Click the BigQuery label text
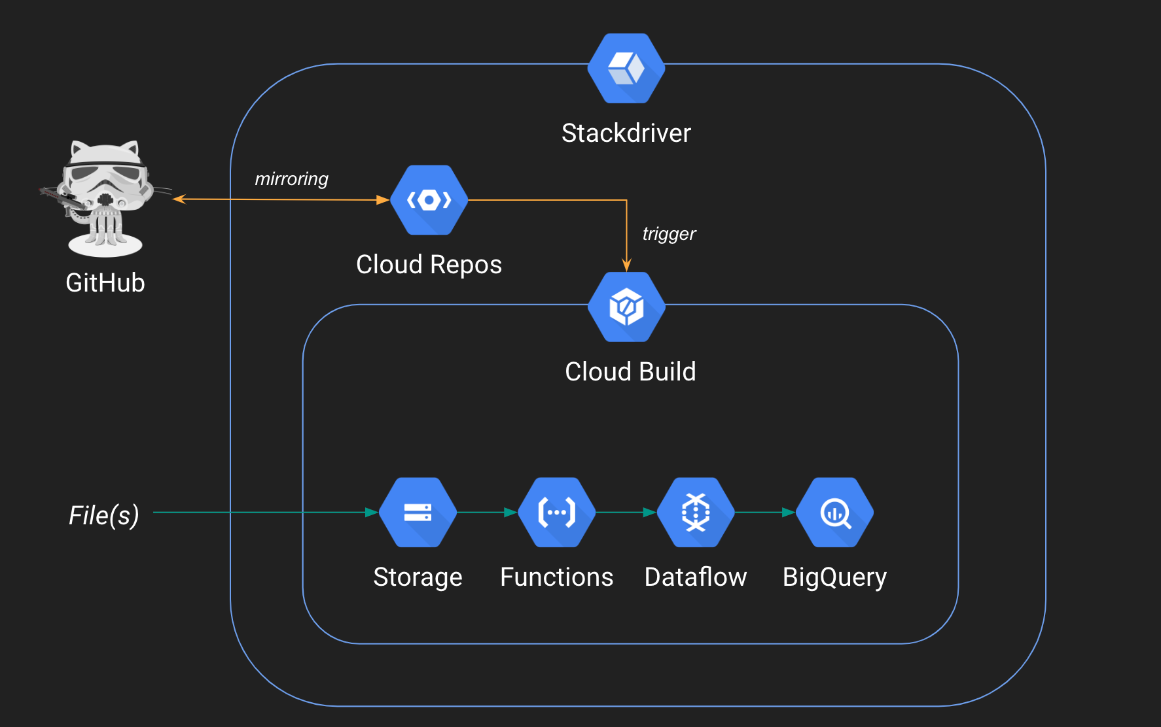 point(835,577)
